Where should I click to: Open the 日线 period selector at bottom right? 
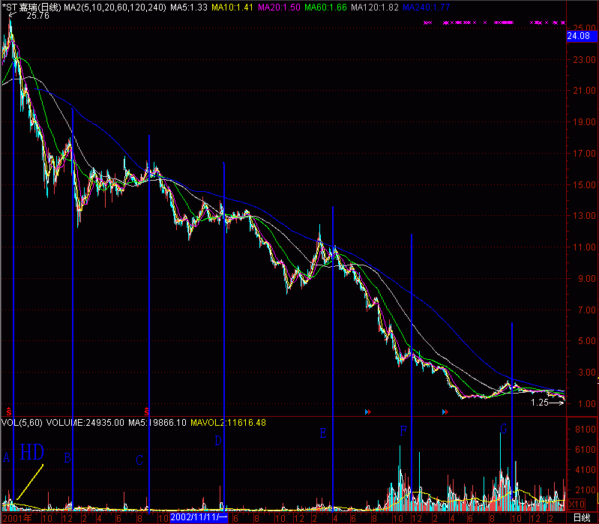coord(580,518)
